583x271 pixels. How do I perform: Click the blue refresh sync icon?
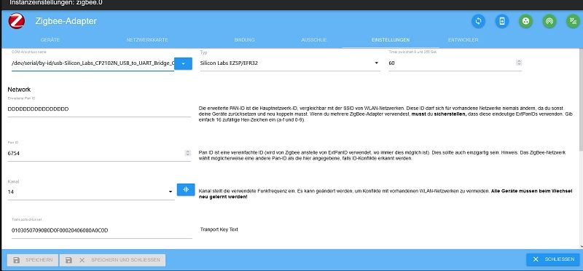point(478,21)
